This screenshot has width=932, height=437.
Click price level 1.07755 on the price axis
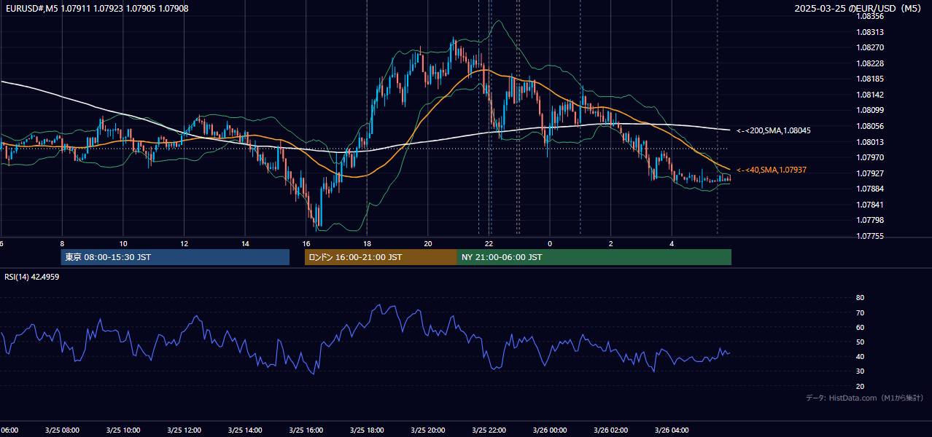click(x=871, y=236)
